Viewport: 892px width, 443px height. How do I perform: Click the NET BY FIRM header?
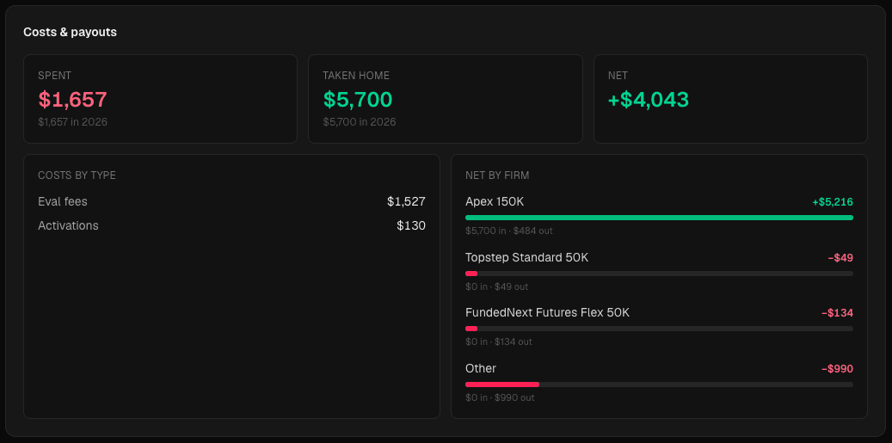[497, 175]
